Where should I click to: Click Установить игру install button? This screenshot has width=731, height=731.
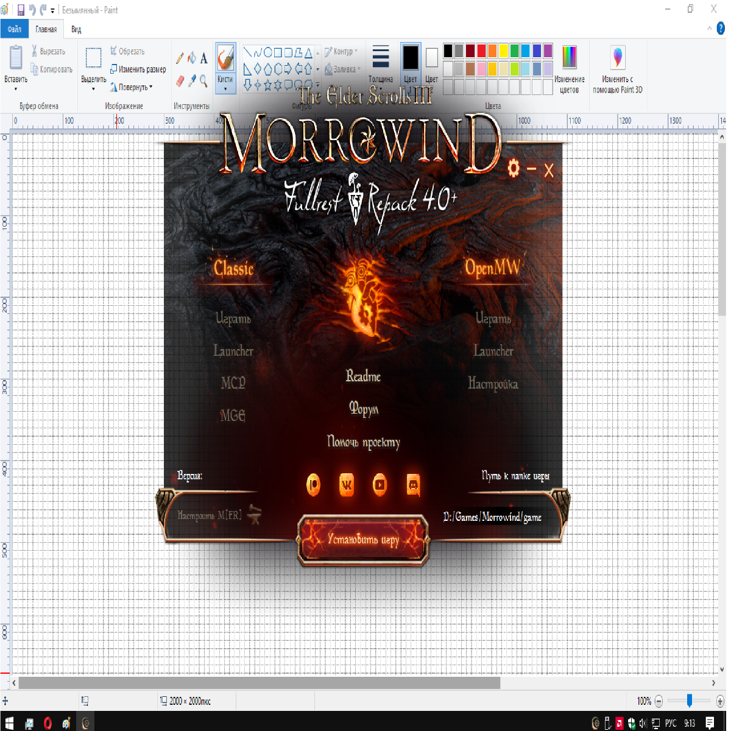click(363, 540)
